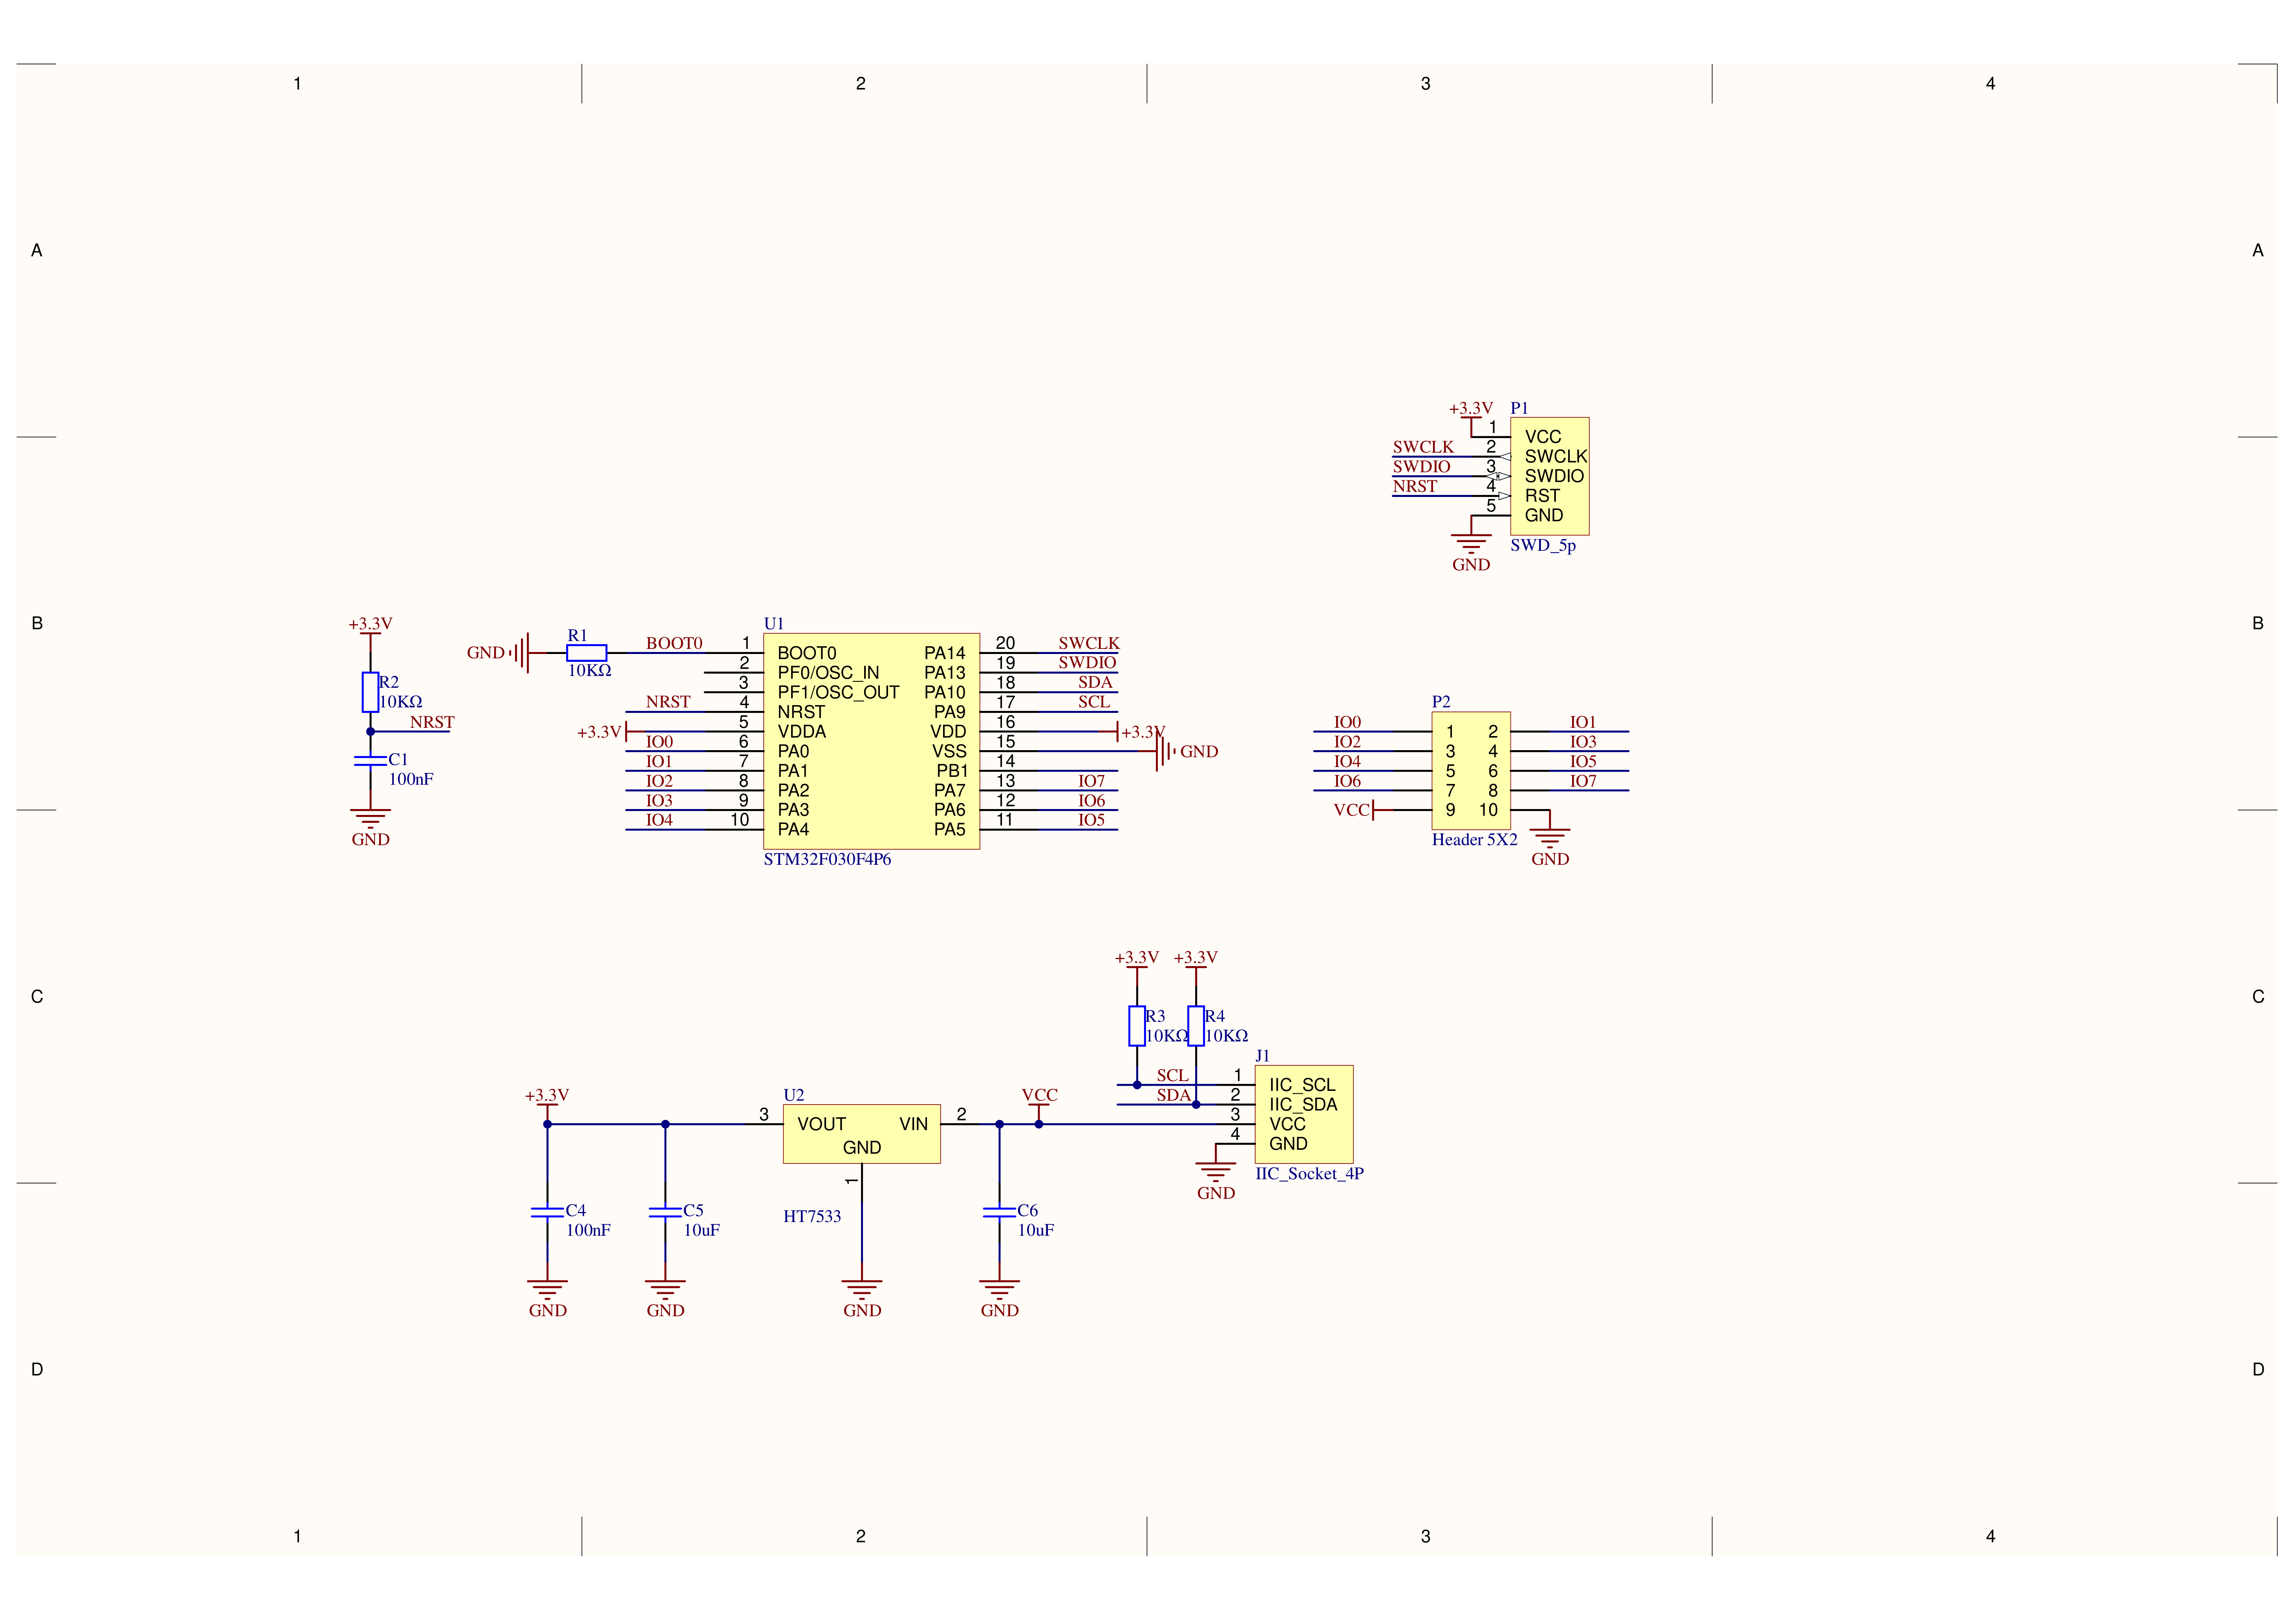Click the PB1 pin name
Viewport: 2296px width, 1622px height.
click(x=952, y=771)
